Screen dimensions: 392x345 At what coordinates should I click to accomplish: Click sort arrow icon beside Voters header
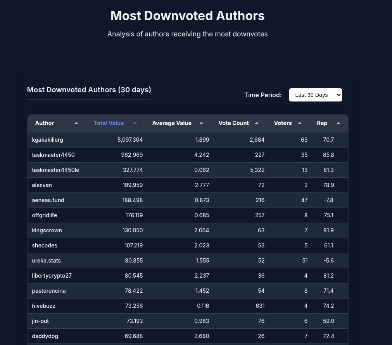[300, 123]
